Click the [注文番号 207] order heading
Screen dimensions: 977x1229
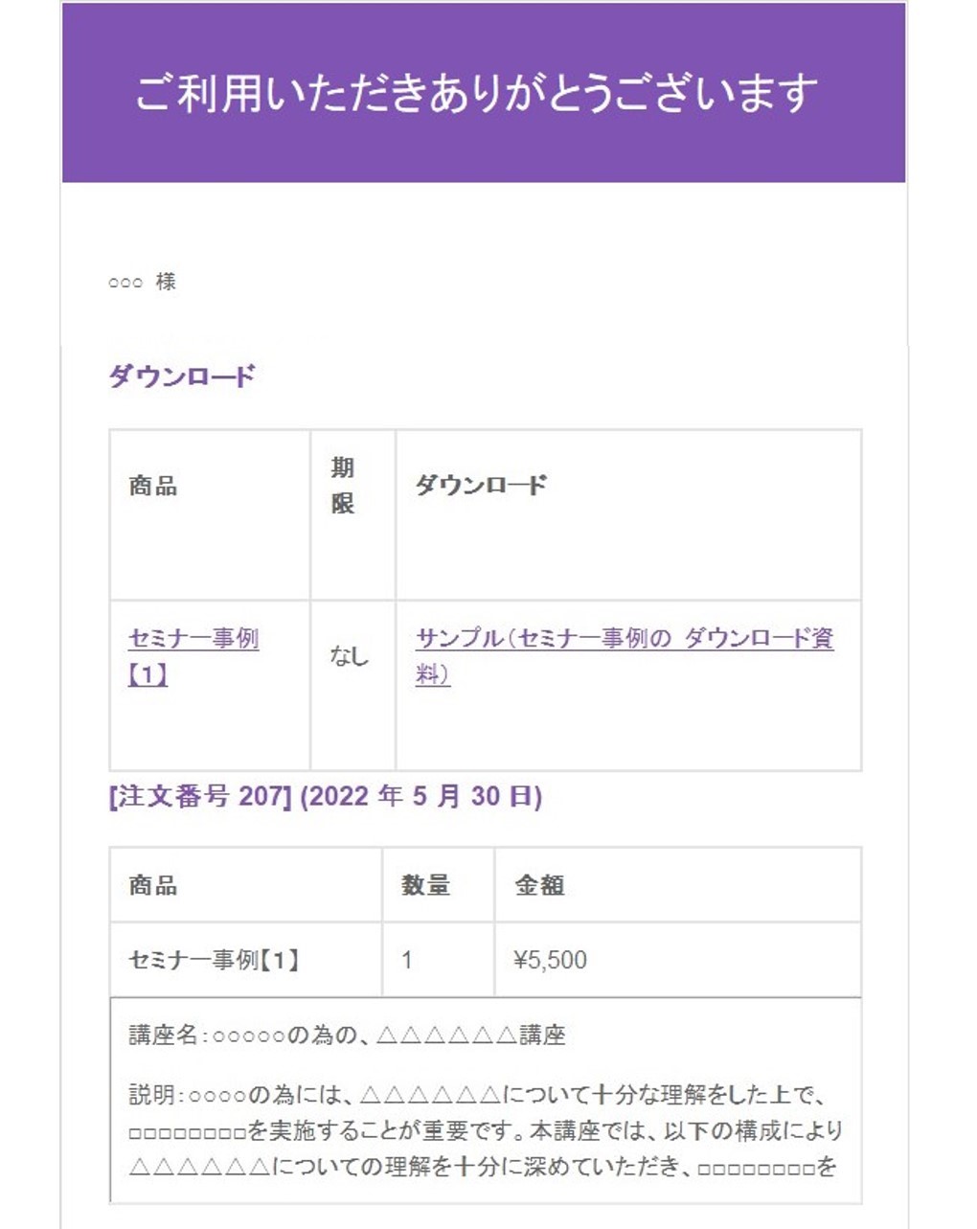(x=200, y=797)
